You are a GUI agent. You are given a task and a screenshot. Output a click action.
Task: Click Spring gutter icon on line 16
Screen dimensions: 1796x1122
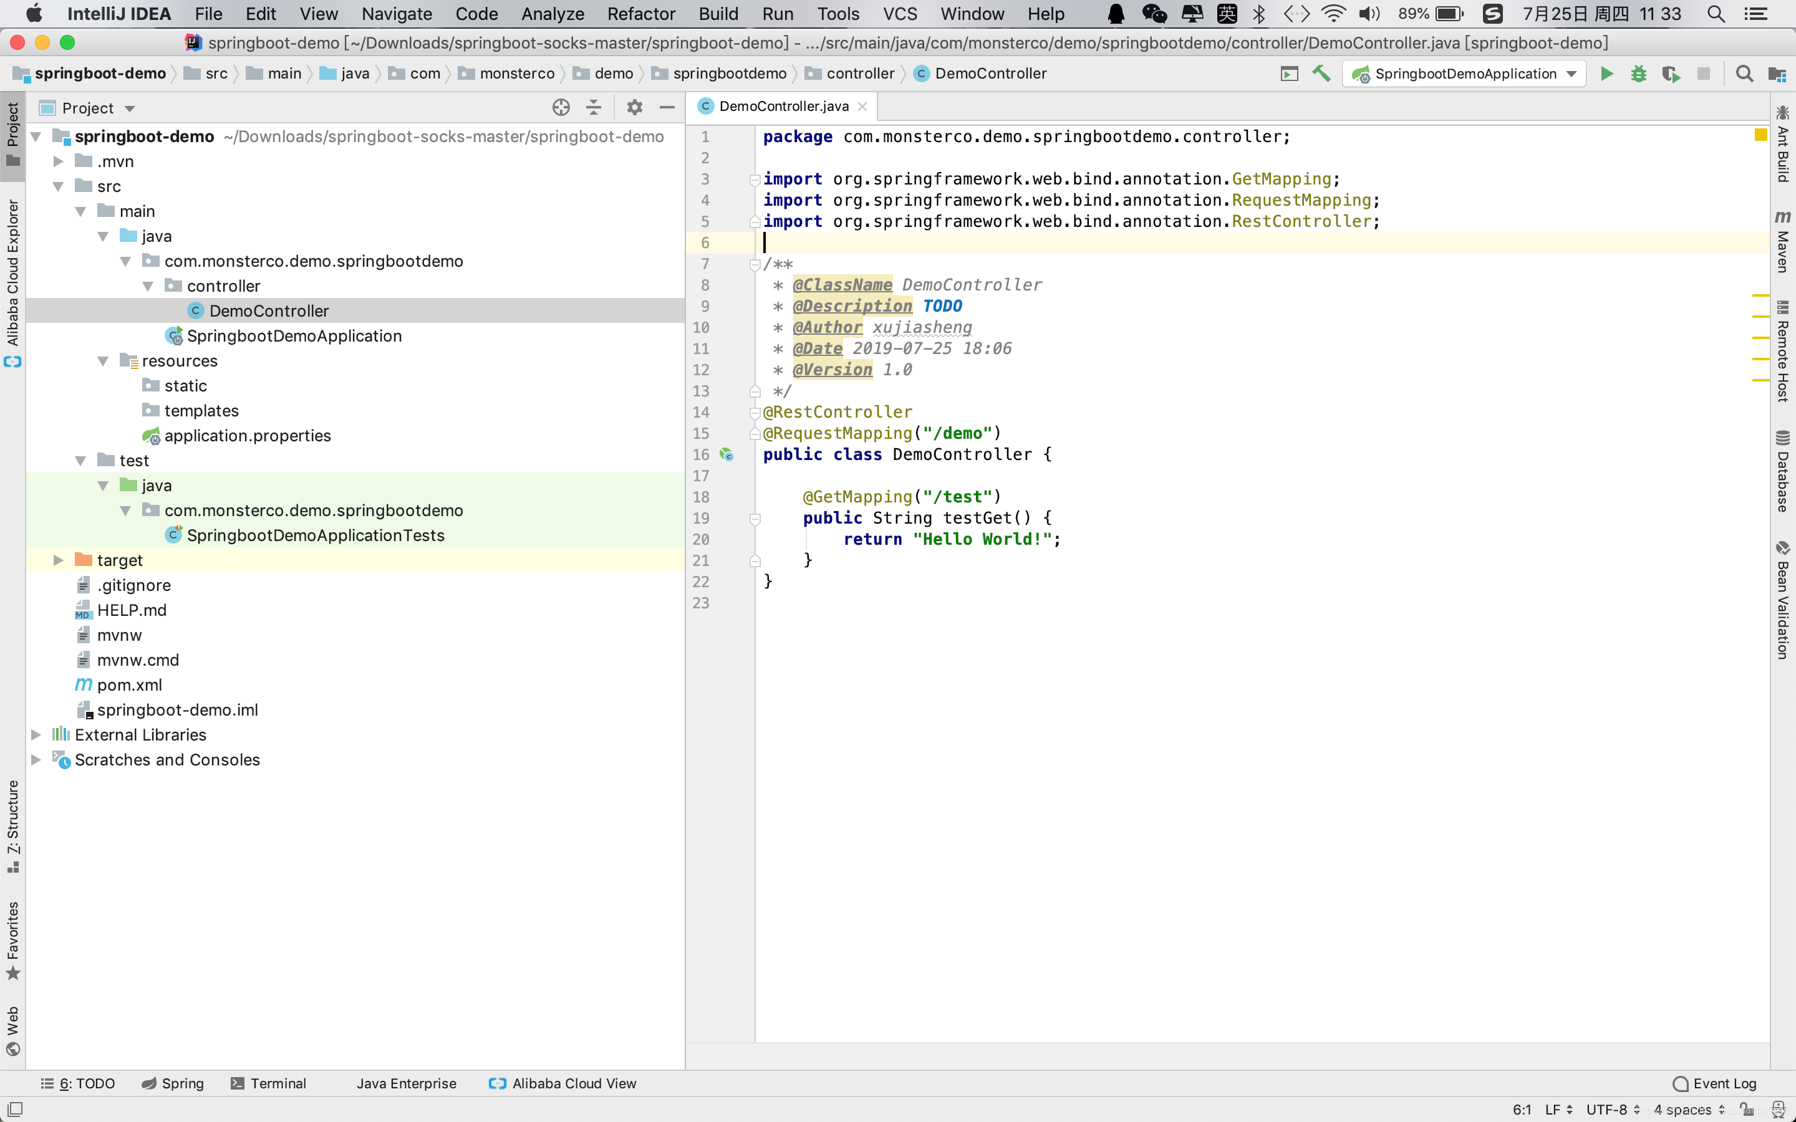click(727, 454)
